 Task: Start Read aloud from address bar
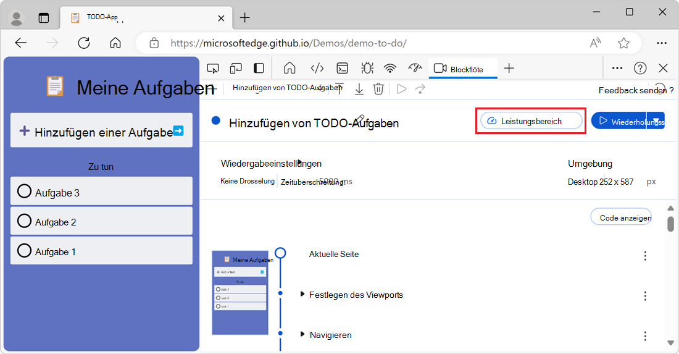coord(596,43)
